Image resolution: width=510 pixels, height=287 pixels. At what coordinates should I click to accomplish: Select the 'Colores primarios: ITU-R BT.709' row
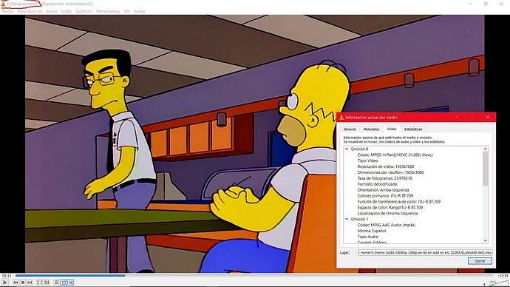click(385, 196)
